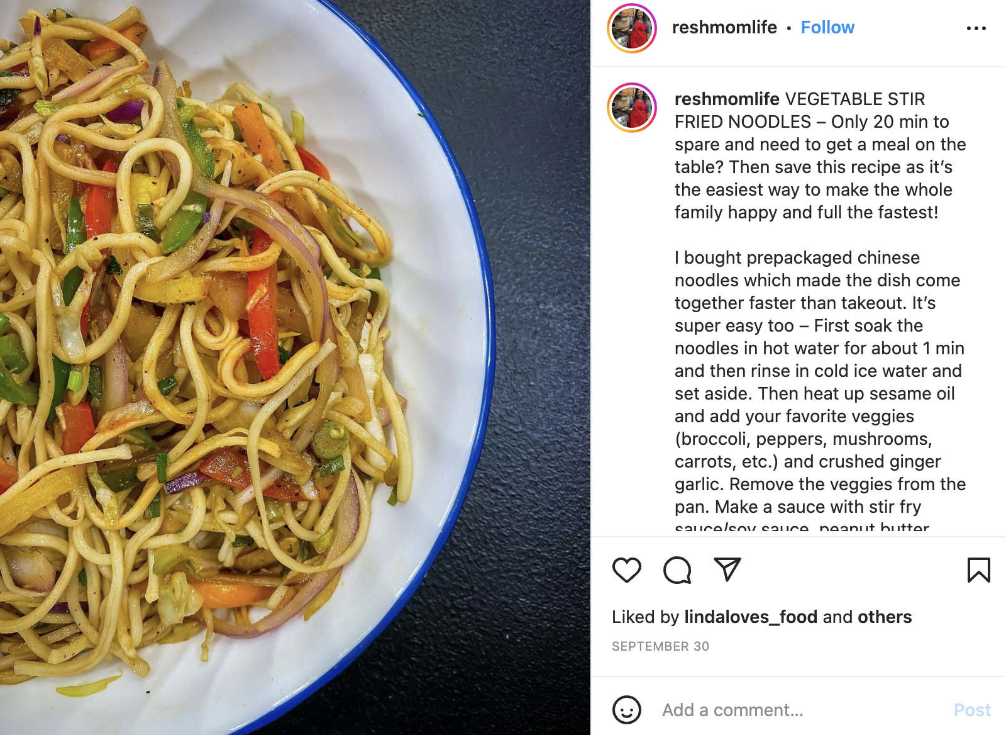Share post using the paper plane icon
Image resolution: width=1006 pixels, height=735 pixels.
pyautogui.click(x=727, y=569)
